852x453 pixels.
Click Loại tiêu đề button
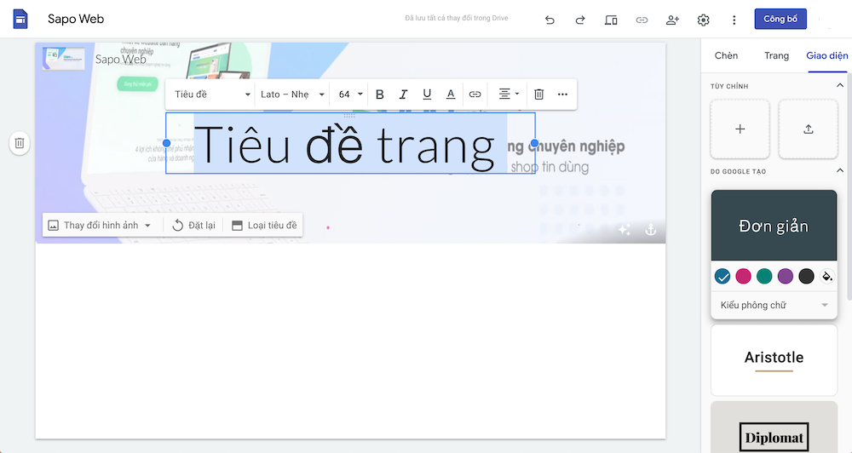[265, 226]
